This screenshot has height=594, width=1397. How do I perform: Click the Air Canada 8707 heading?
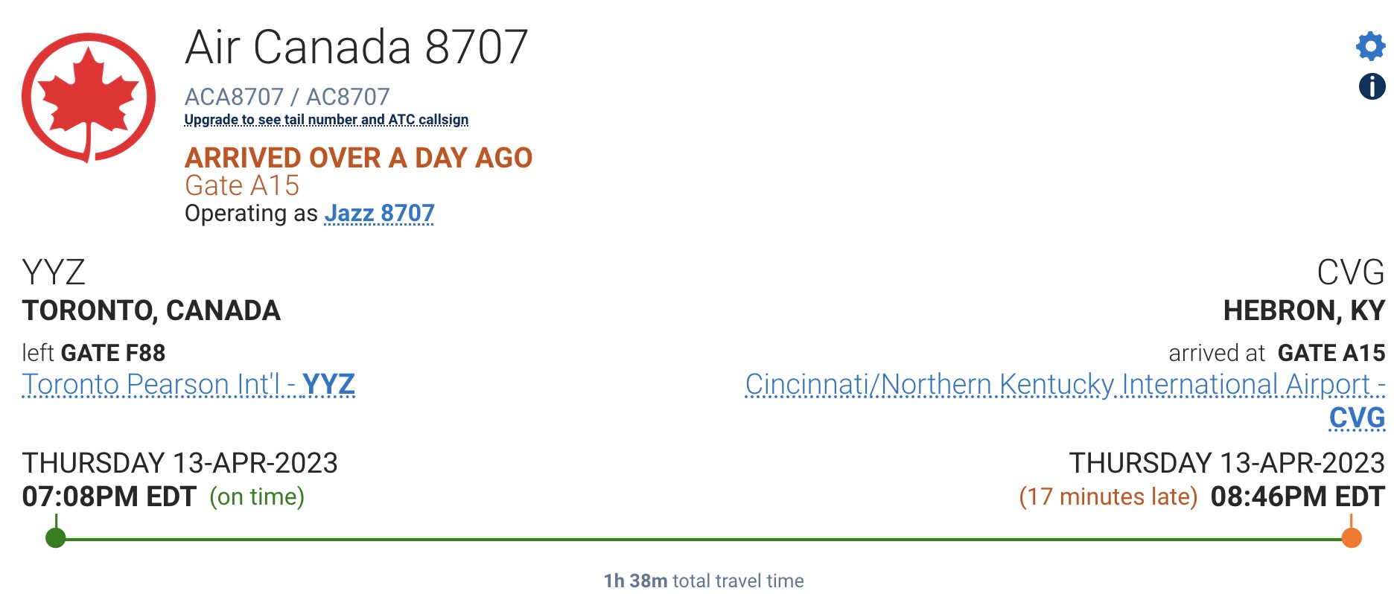pyautogui.click(x=356, y=47)
